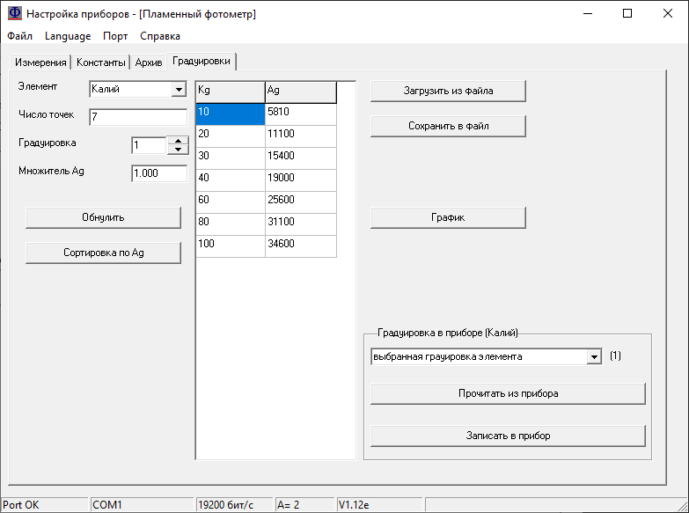Increase Градуировка value with up arrow

(178, 141)
